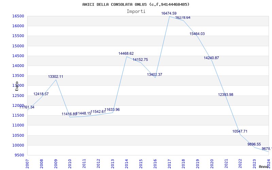Click the x-axis year 2010

pos(70,164)
